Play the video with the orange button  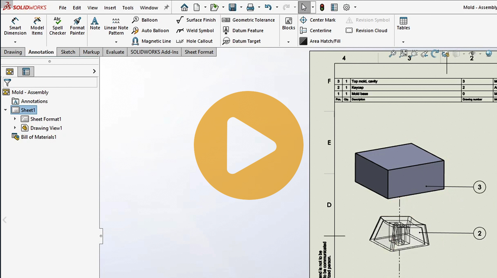[x=248, y=145]
